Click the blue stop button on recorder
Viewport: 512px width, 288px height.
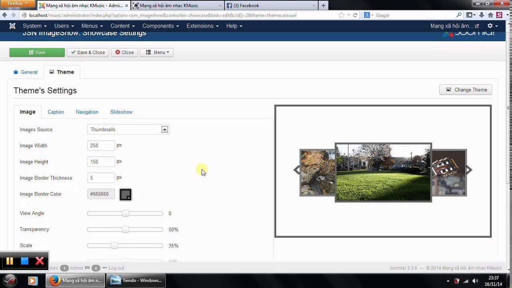(x=25, y=261)
